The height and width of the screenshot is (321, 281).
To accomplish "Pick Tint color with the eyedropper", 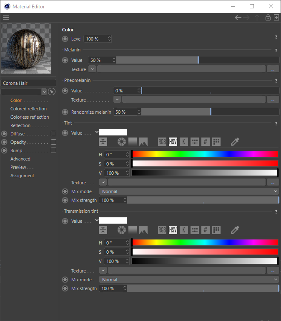I will pyautogui.click(x=235, y=142).
